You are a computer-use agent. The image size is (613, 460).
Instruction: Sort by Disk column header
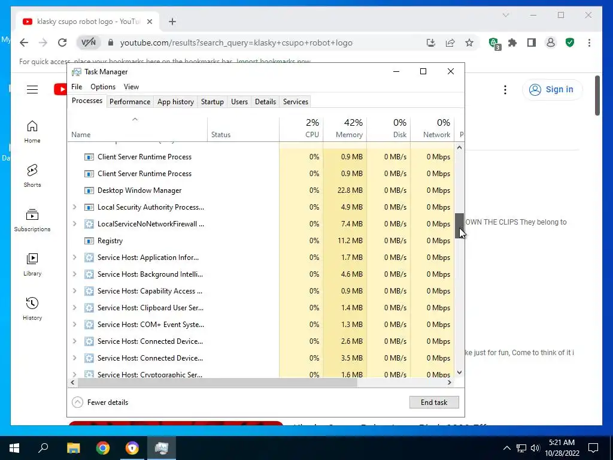tap(389, 129)
